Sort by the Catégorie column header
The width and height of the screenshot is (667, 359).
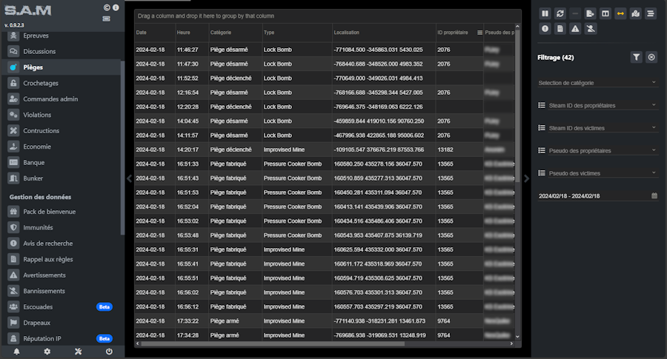tap(221, 33)
